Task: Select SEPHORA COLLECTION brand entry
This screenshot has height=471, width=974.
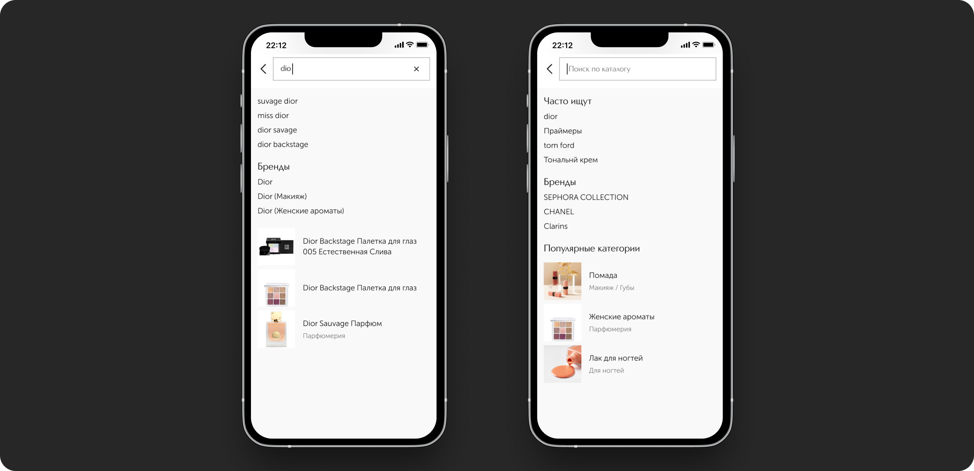Action: coord(586,197)
